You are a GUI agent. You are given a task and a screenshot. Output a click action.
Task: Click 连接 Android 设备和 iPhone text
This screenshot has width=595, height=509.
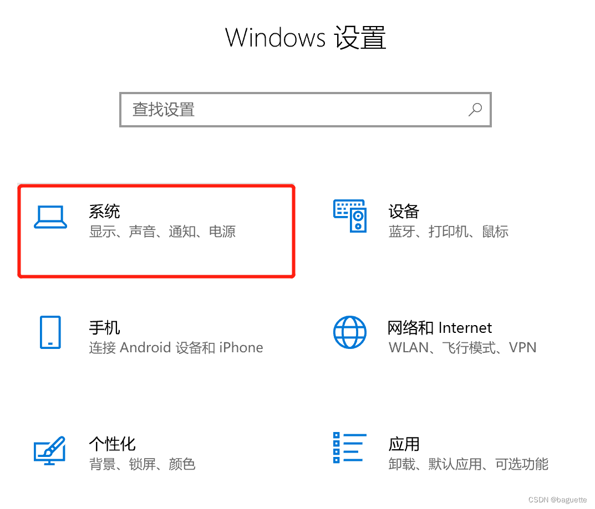176,347
